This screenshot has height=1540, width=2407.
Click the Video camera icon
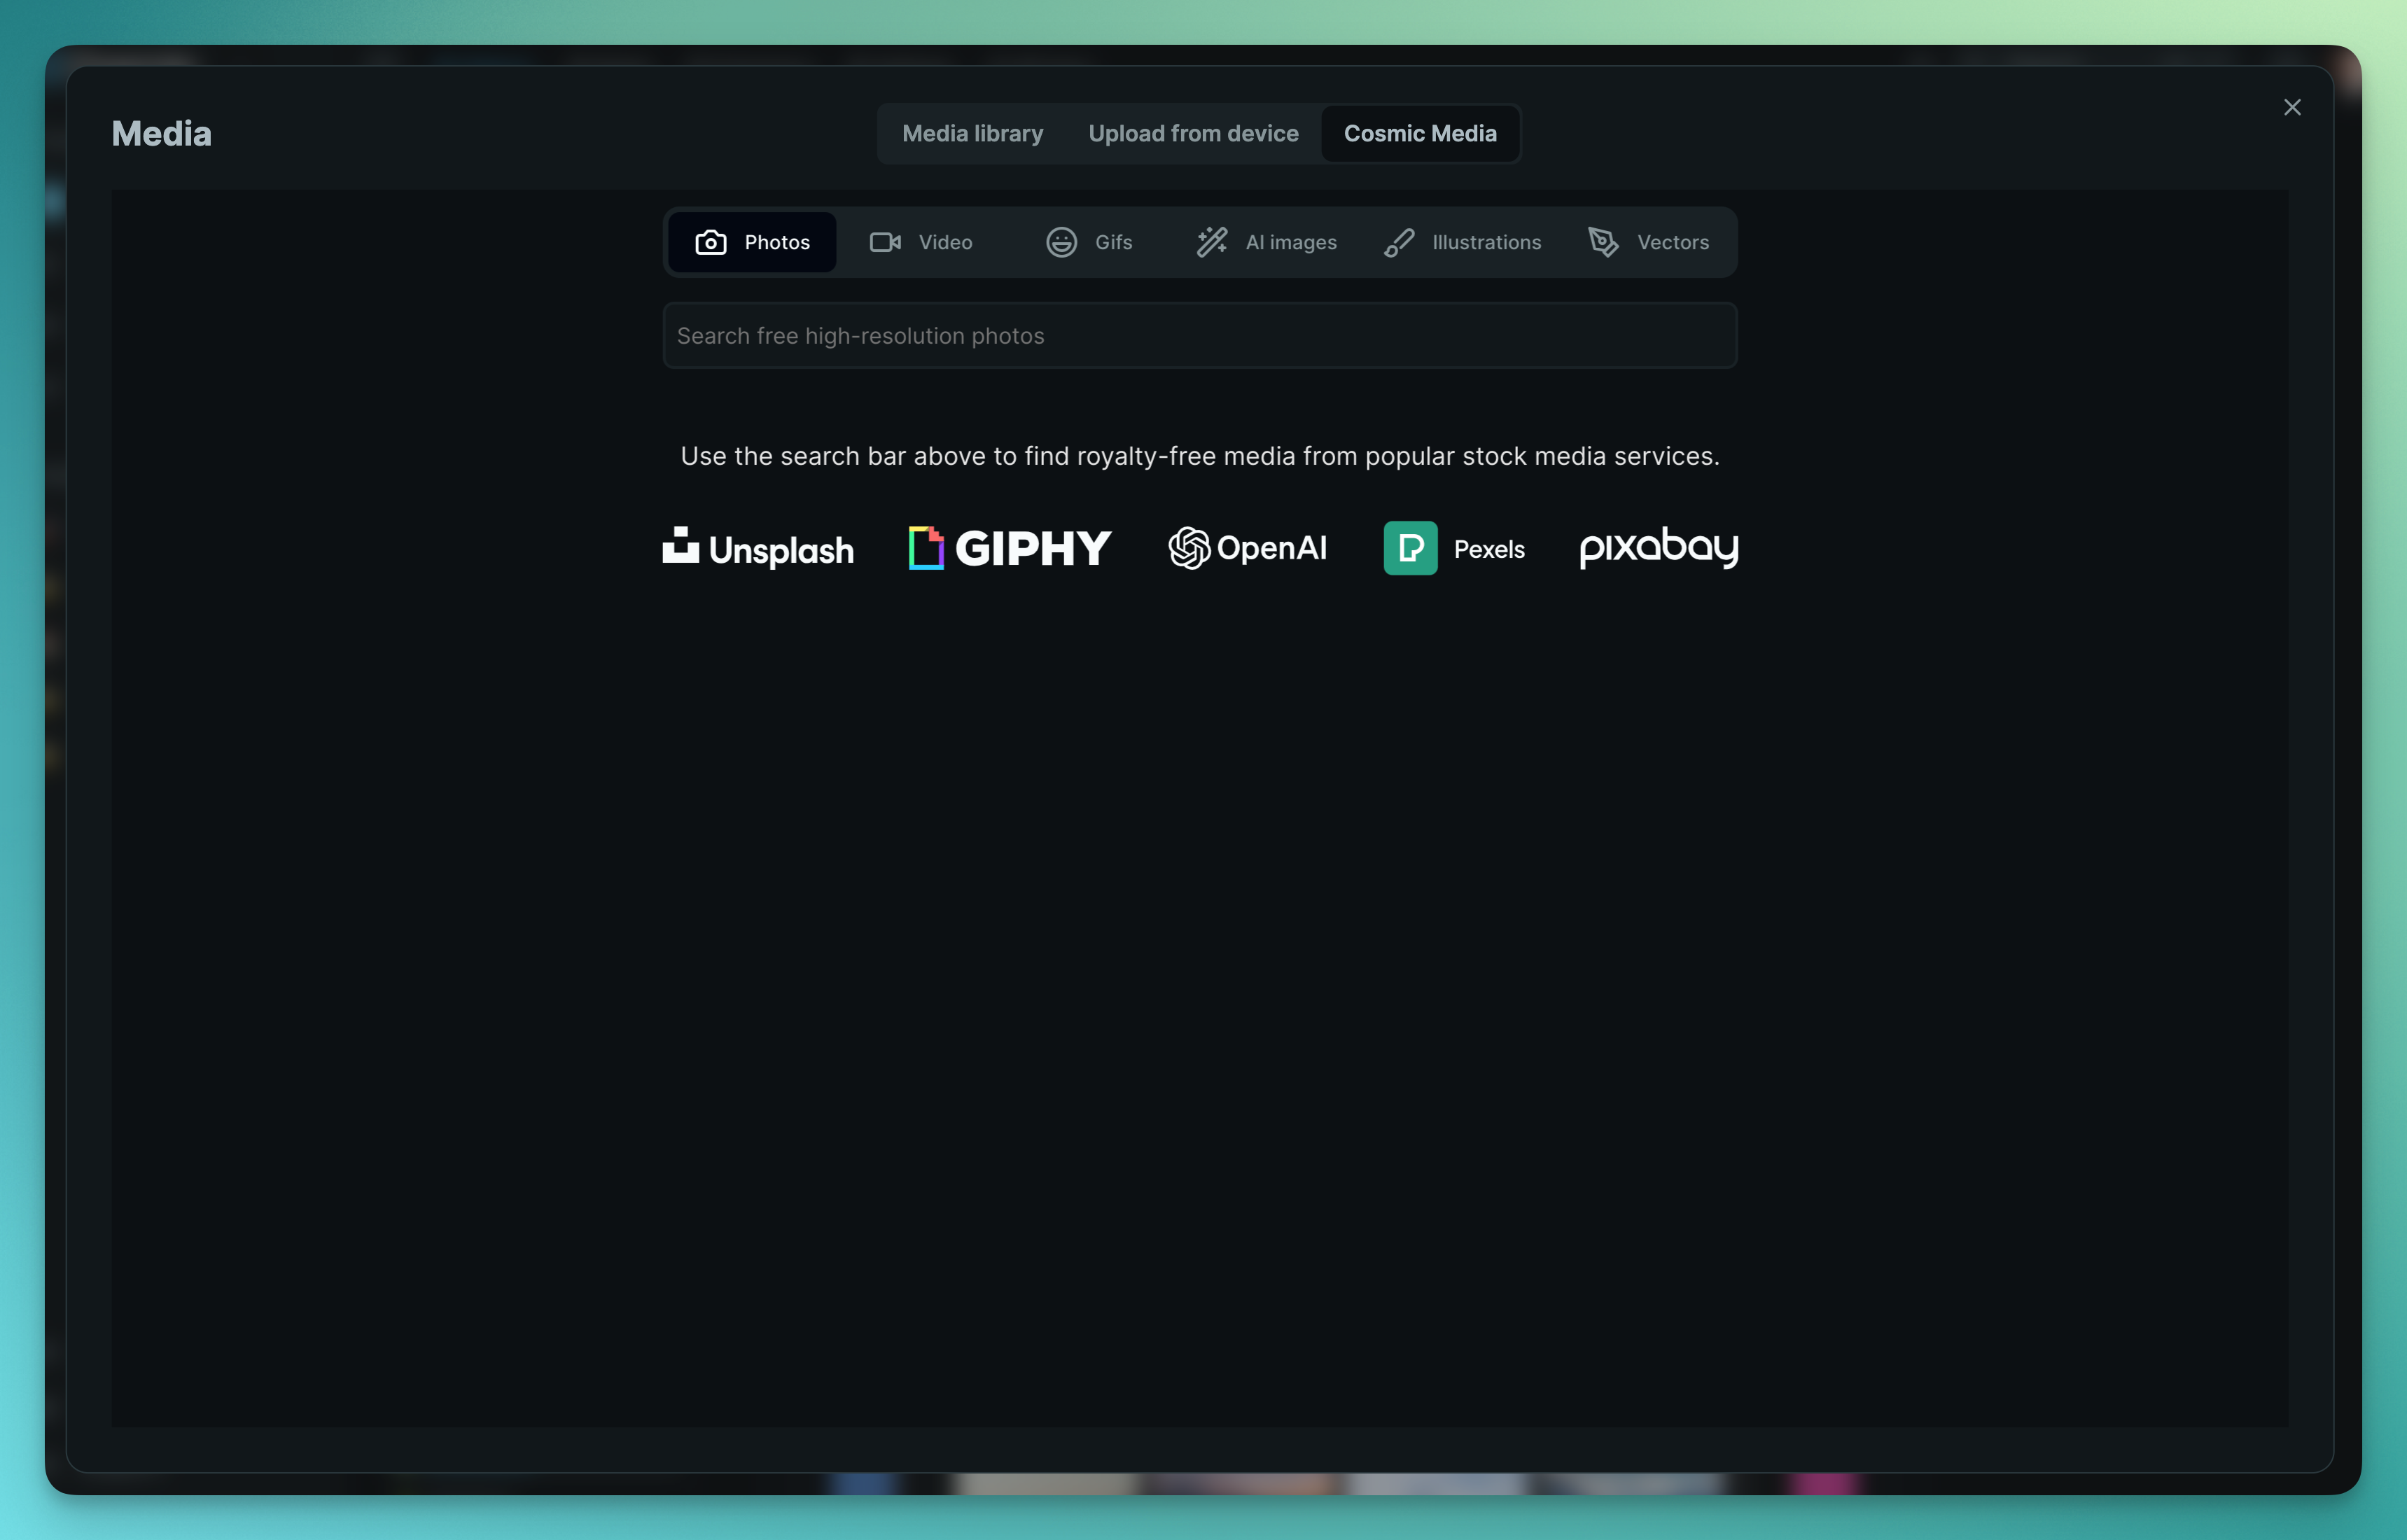click(885, 242)
